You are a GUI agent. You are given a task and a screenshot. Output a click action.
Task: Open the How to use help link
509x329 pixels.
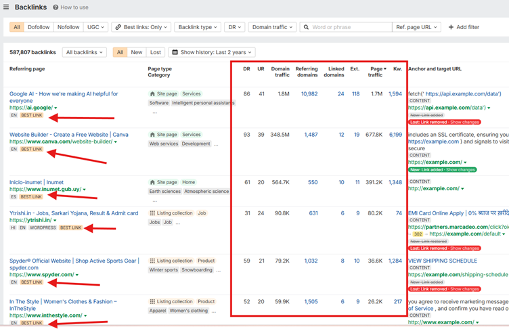tap(71, 7)
